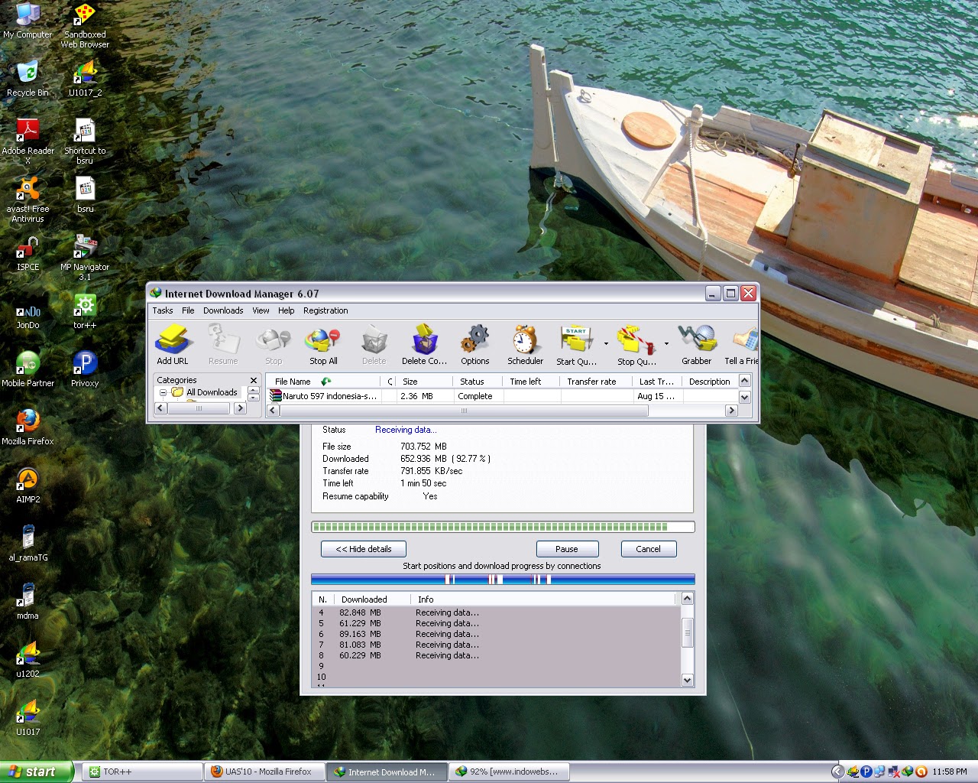Sort downloads by Size column

(x=424, y=381)
